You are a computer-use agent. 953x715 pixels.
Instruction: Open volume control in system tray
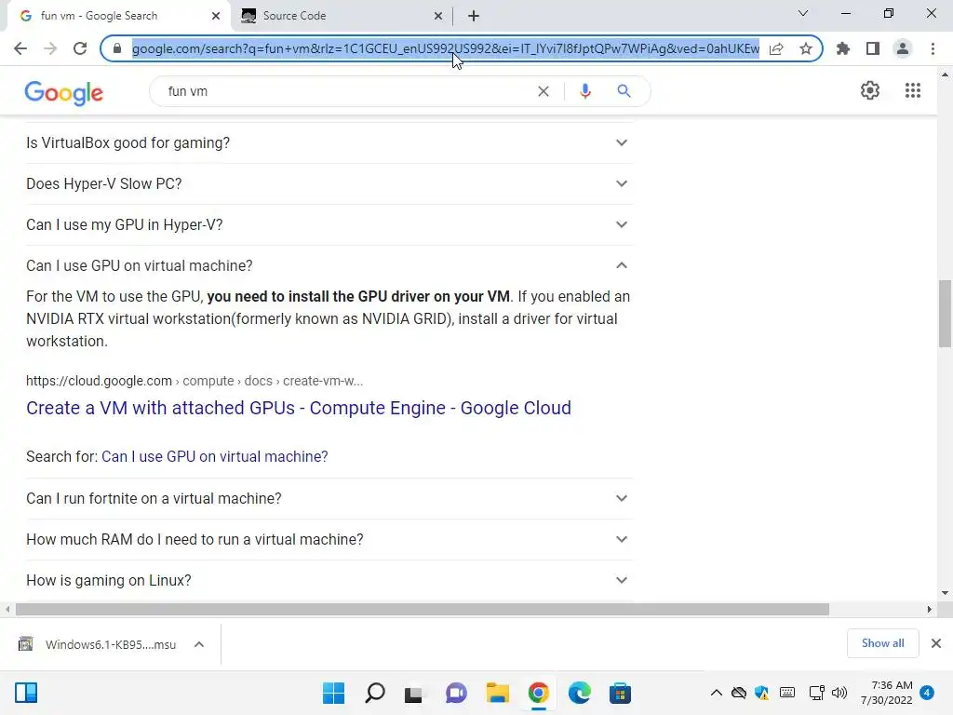[x=839, y=693]
